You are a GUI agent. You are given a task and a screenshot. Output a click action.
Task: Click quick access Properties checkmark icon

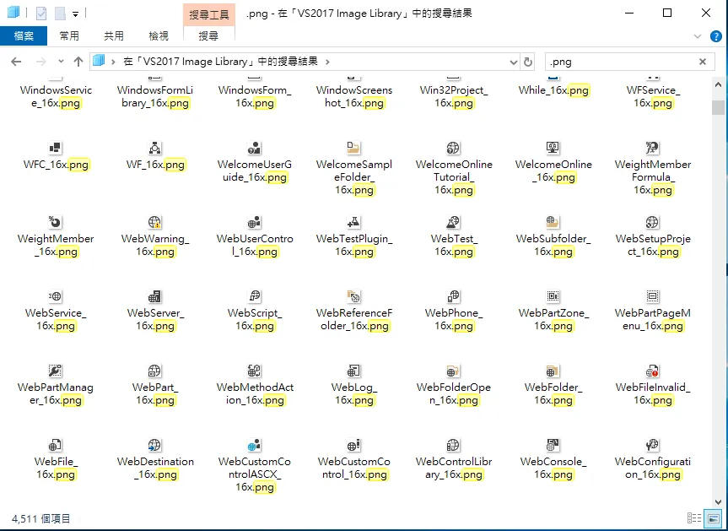[x=41, y=14]
